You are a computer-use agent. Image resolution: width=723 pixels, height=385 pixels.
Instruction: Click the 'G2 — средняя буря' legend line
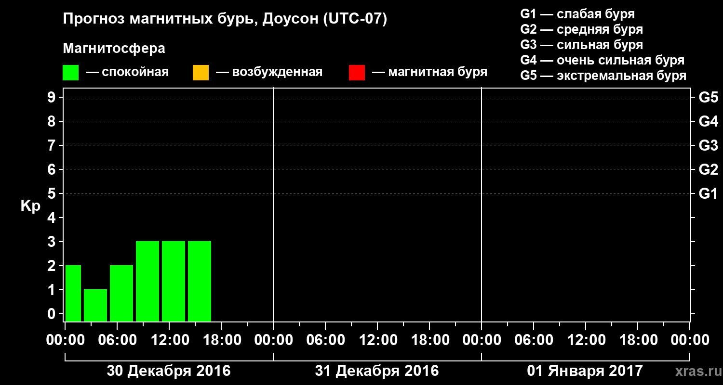[581, 29]
